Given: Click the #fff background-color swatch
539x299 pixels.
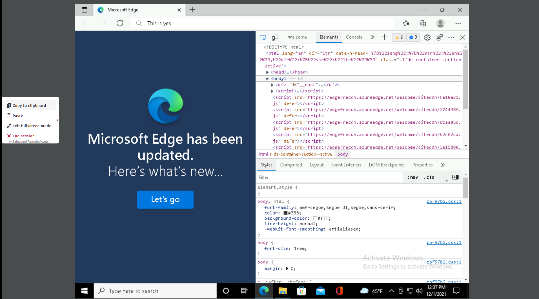Looking at the screenshot, I should pyautogui.click(x=315, y=219).
